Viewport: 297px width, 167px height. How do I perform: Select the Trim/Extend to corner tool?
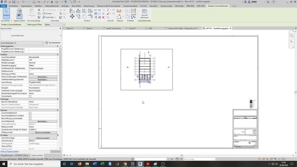(90, 17)
